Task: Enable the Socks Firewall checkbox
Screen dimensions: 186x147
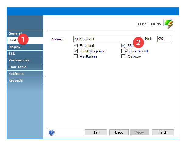Action: (123, 51)
